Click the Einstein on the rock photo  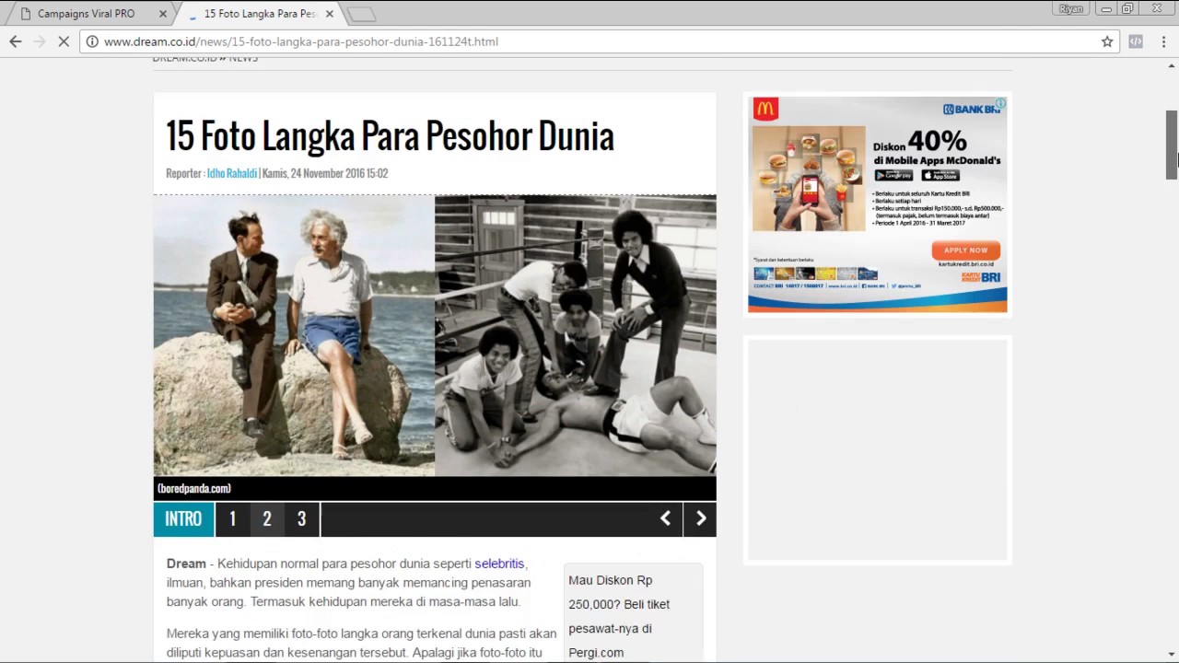click(294, 335)
